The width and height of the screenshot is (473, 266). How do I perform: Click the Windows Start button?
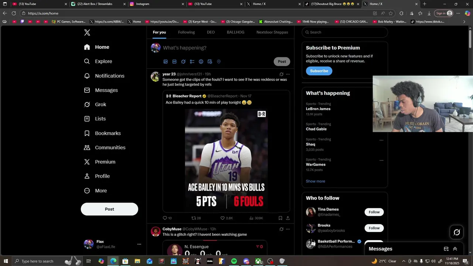coord(5,261)
